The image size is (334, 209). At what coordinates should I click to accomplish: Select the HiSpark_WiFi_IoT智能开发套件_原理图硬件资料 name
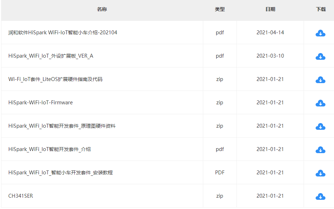[x=62, y=126]
